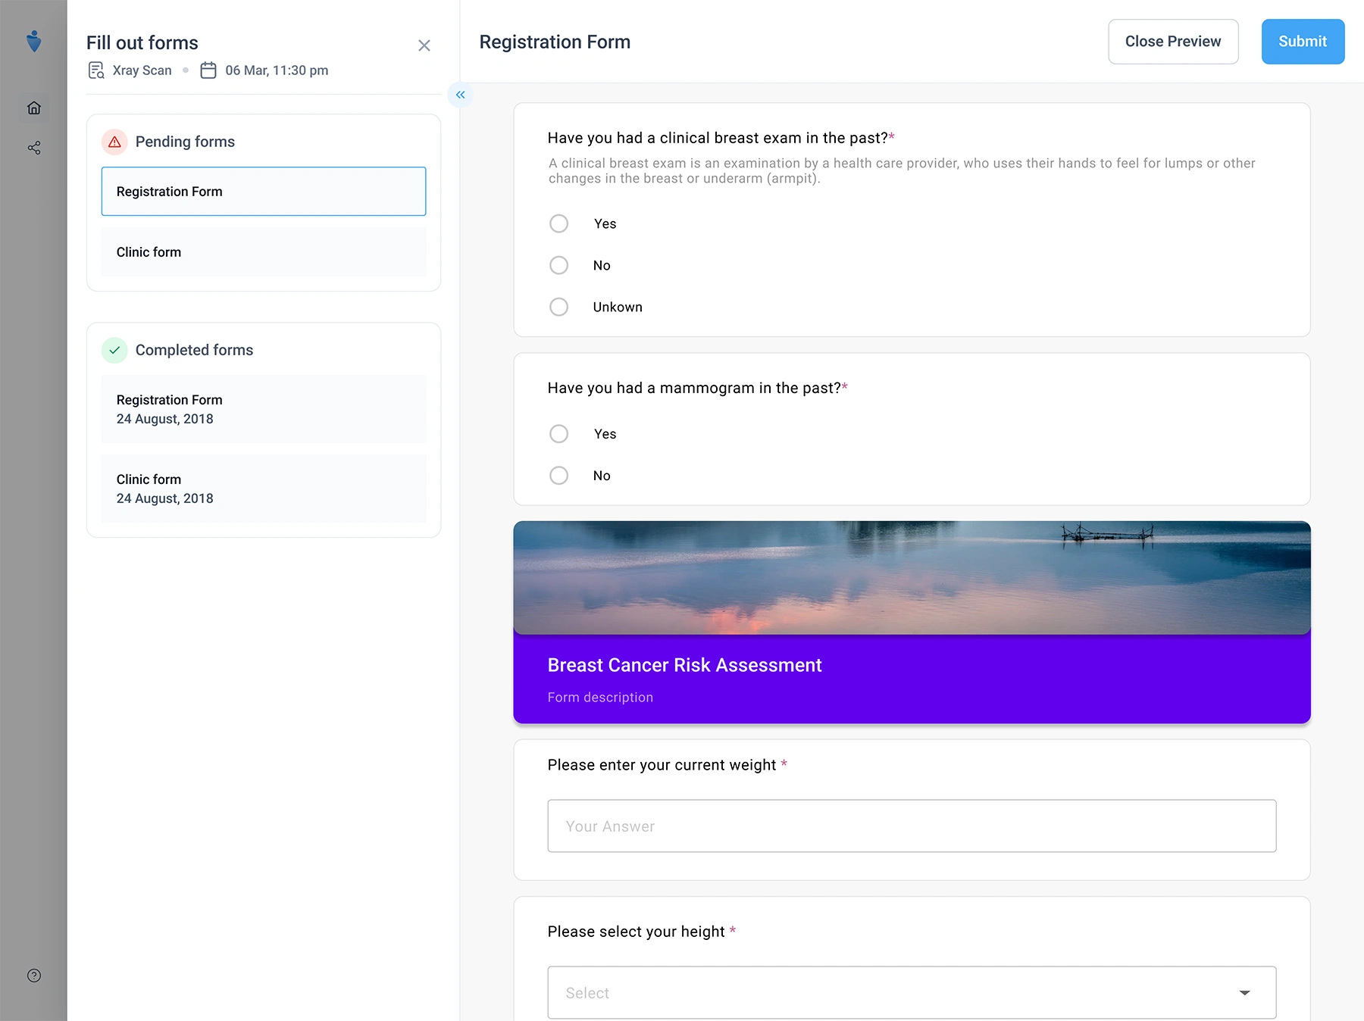Image resolution: width=1364 pixels, height=1021 pixels.
Task: Select the pending Registration Form
Action: [264, 192]
